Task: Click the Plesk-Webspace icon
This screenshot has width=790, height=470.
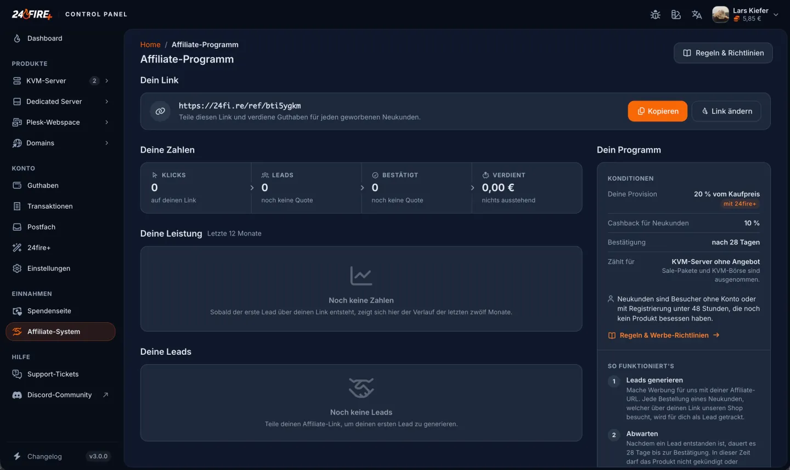Action: point(17,122)
